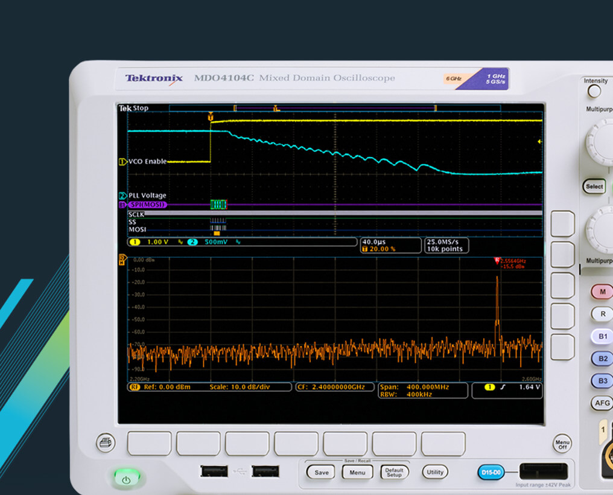
Task: Click the SS digital channel label
Action: click(132, 222)
